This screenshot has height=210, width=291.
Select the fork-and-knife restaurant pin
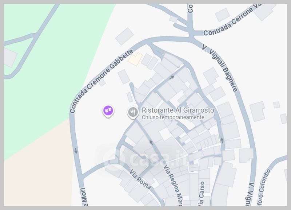[133, 113]
